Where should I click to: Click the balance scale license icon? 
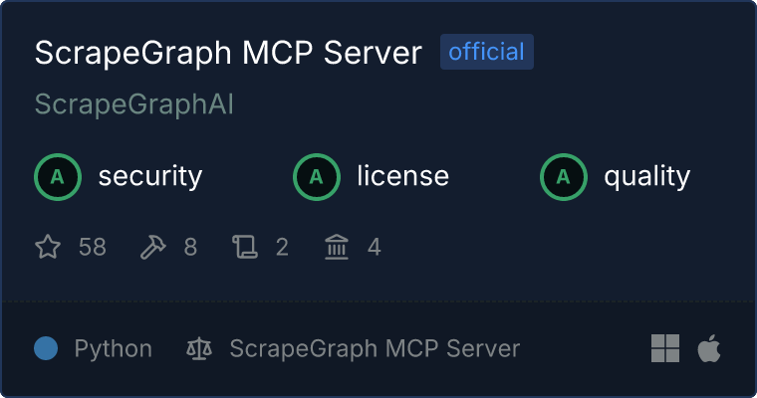[199, 348]
